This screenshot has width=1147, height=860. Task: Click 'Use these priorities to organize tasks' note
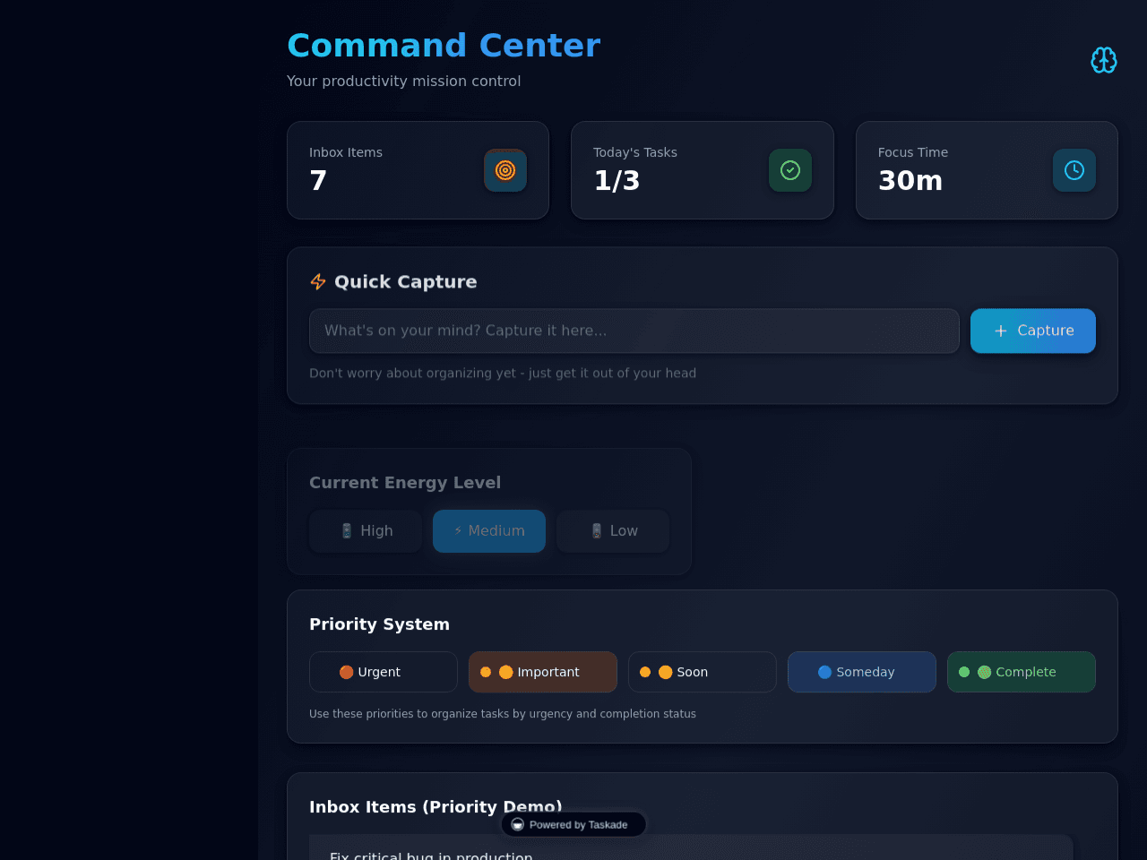(x=503, y=714)
